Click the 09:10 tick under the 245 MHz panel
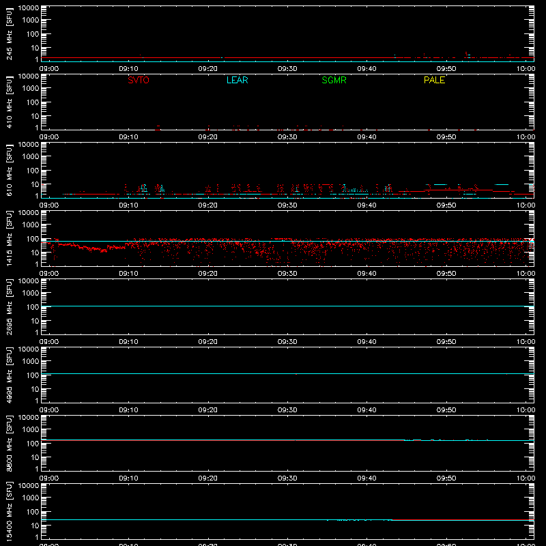The image size is (546, 546). pos(128,69)
